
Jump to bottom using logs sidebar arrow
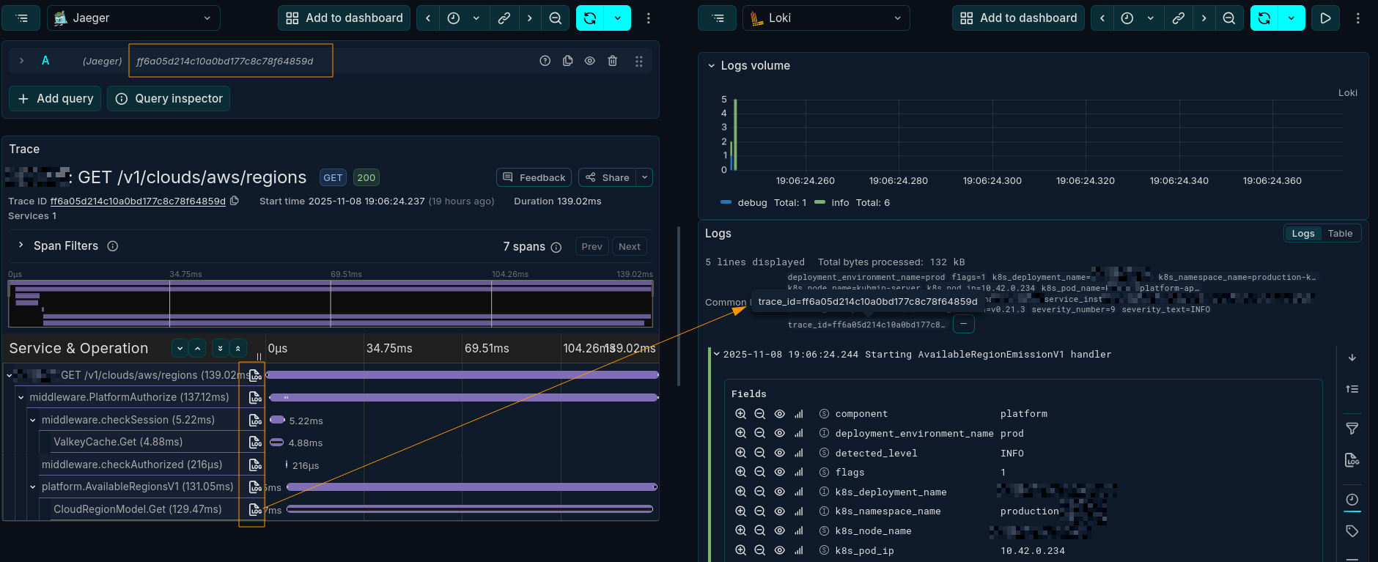[1352, 358]
